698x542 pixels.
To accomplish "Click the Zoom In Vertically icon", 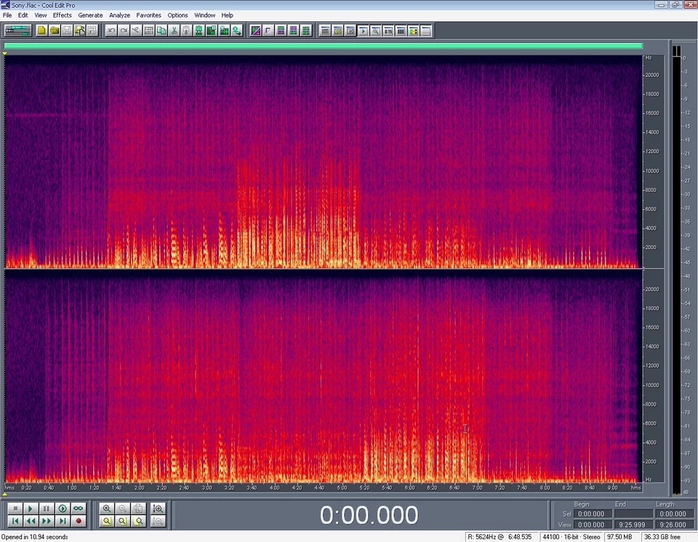I will click(x=157, y=509).
